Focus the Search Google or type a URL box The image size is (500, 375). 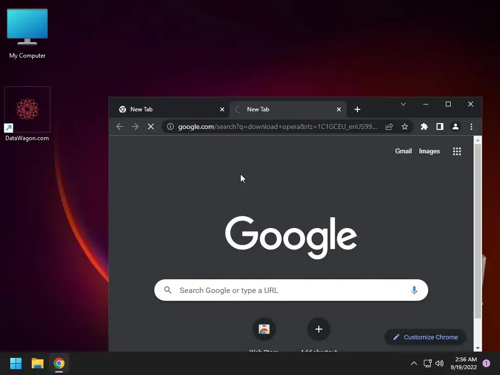291,290
